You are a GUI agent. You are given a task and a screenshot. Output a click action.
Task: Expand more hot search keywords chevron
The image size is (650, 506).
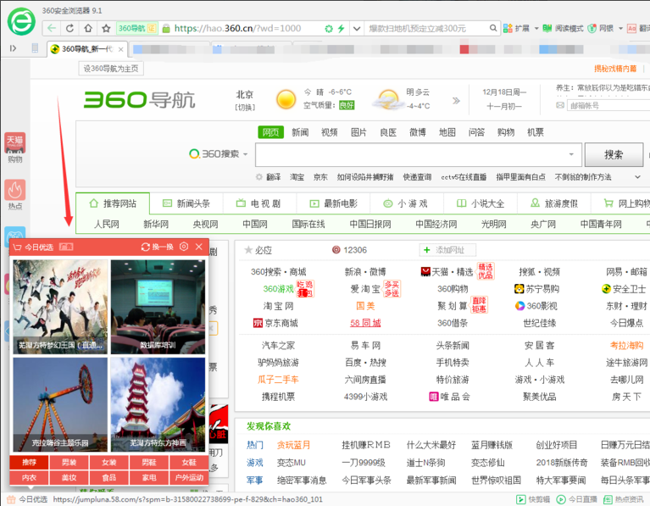click(637, 177)
